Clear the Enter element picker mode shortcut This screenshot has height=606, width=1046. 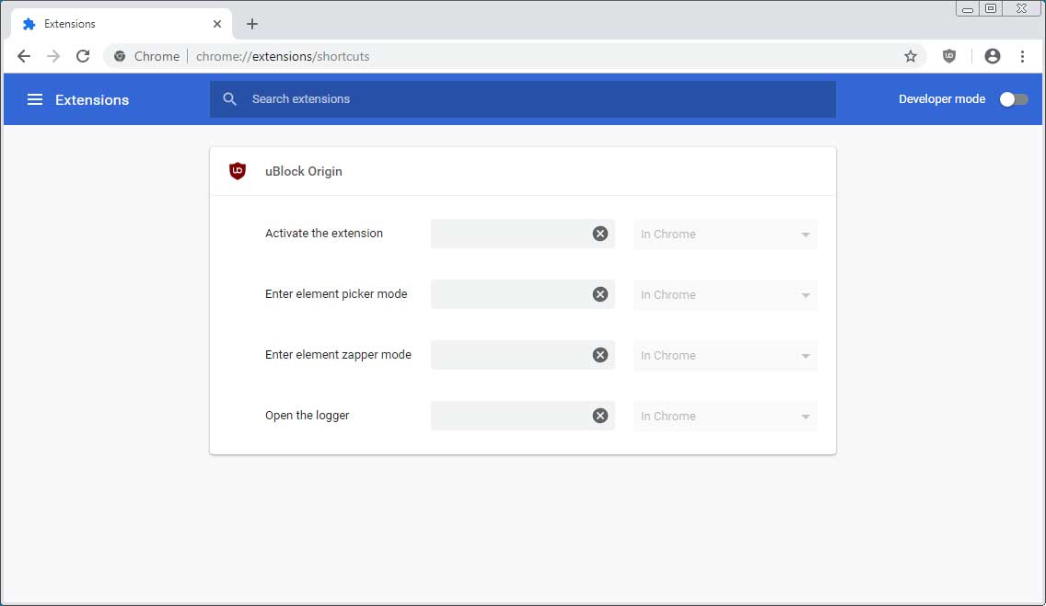click(x=600, y=294)
